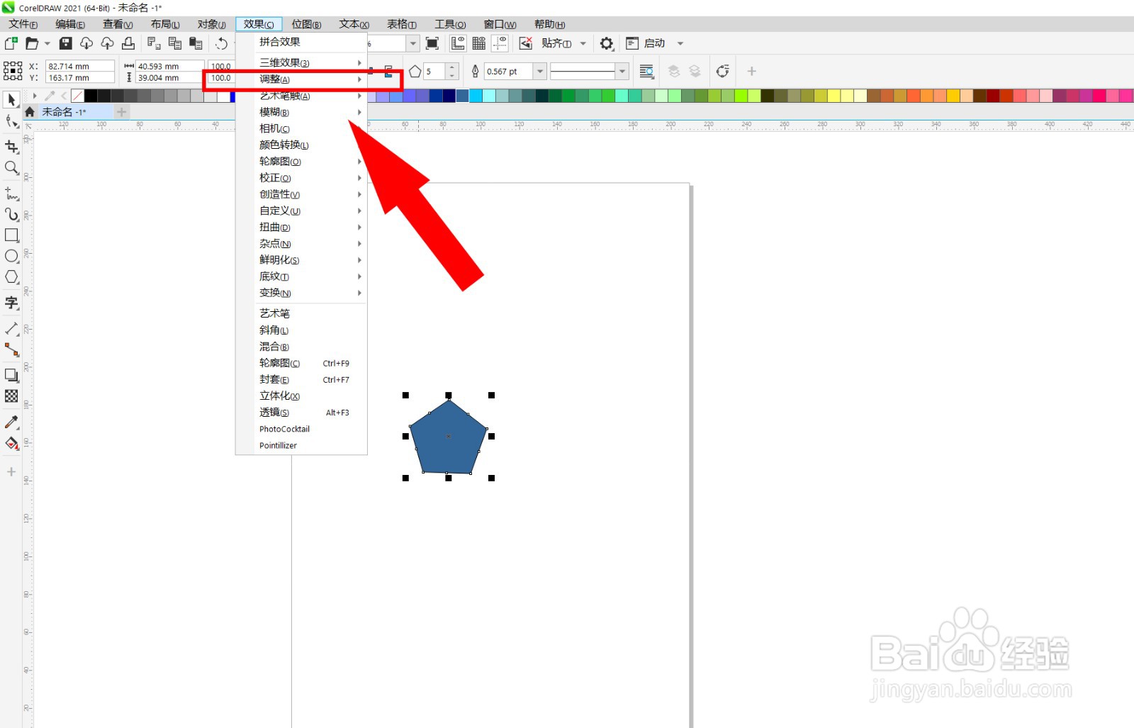1134x728 pixels.
Task: Choose 封套 menu item
Action: [301, 379]
